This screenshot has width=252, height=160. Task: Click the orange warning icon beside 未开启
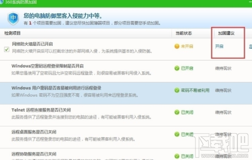177,46
